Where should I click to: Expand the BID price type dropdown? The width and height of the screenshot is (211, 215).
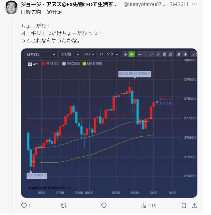[x=89, y=54]
